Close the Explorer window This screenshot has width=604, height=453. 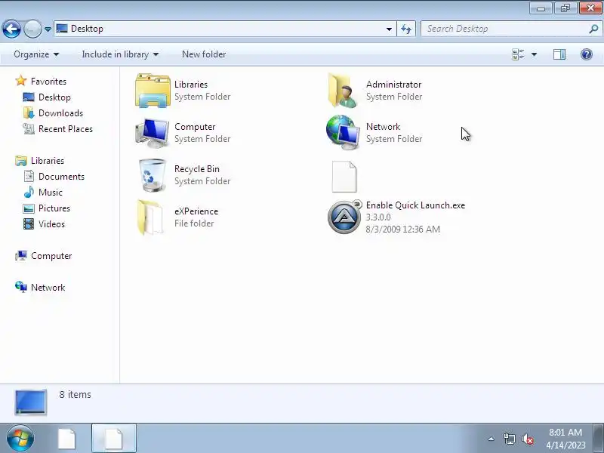click(590, 8)
